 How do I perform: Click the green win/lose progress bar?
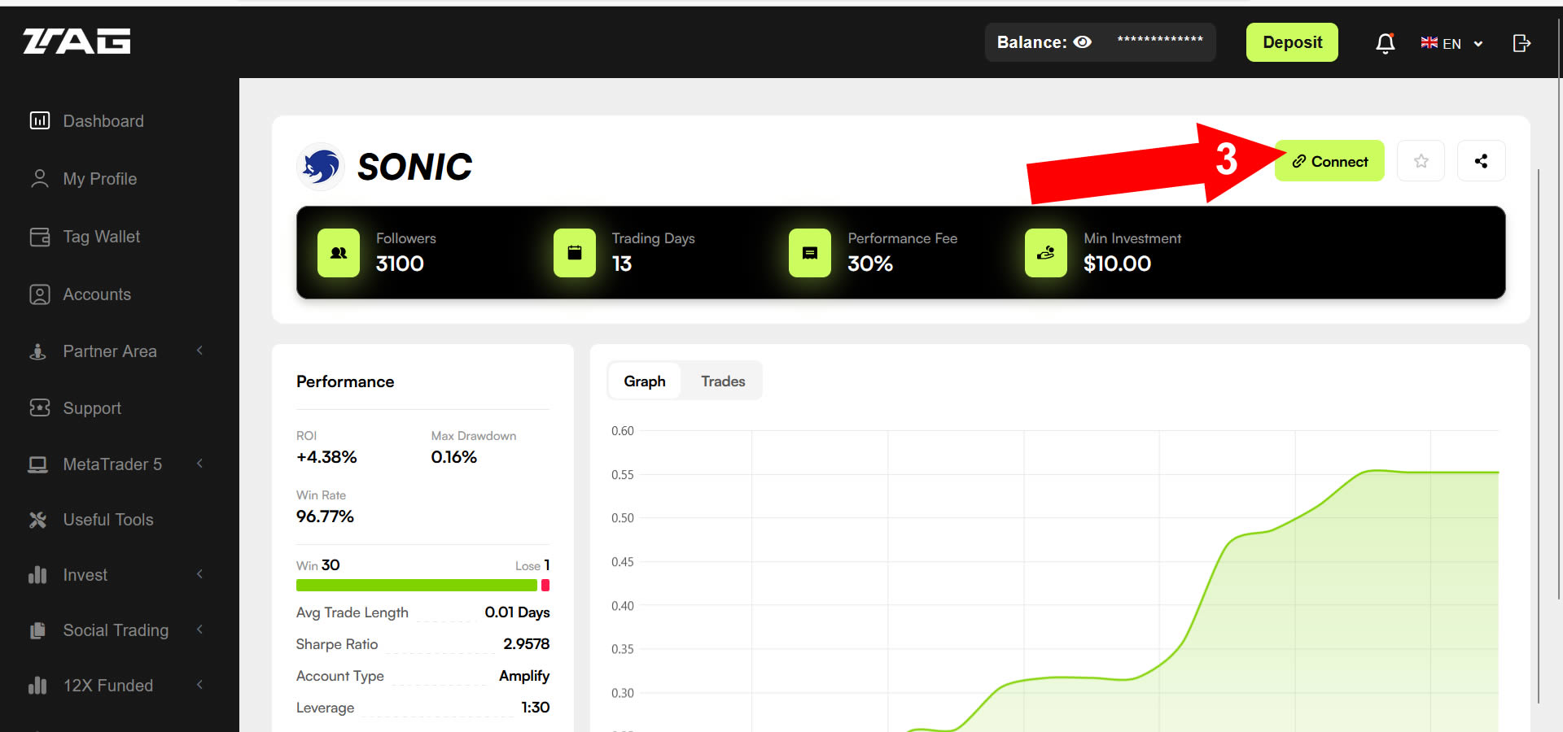click(416, 586)
